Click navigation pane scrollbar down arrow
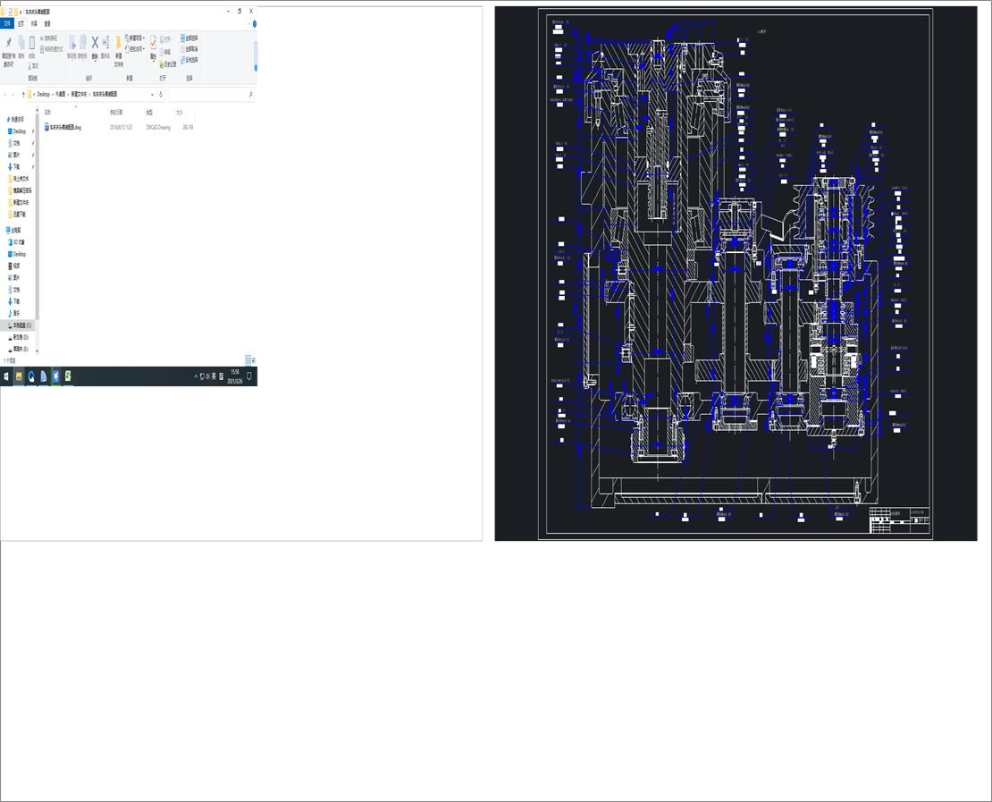 (38, 350)
